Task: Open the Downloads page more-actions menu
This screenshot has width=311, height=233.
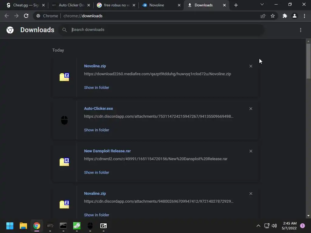Action: pos(301,30)
